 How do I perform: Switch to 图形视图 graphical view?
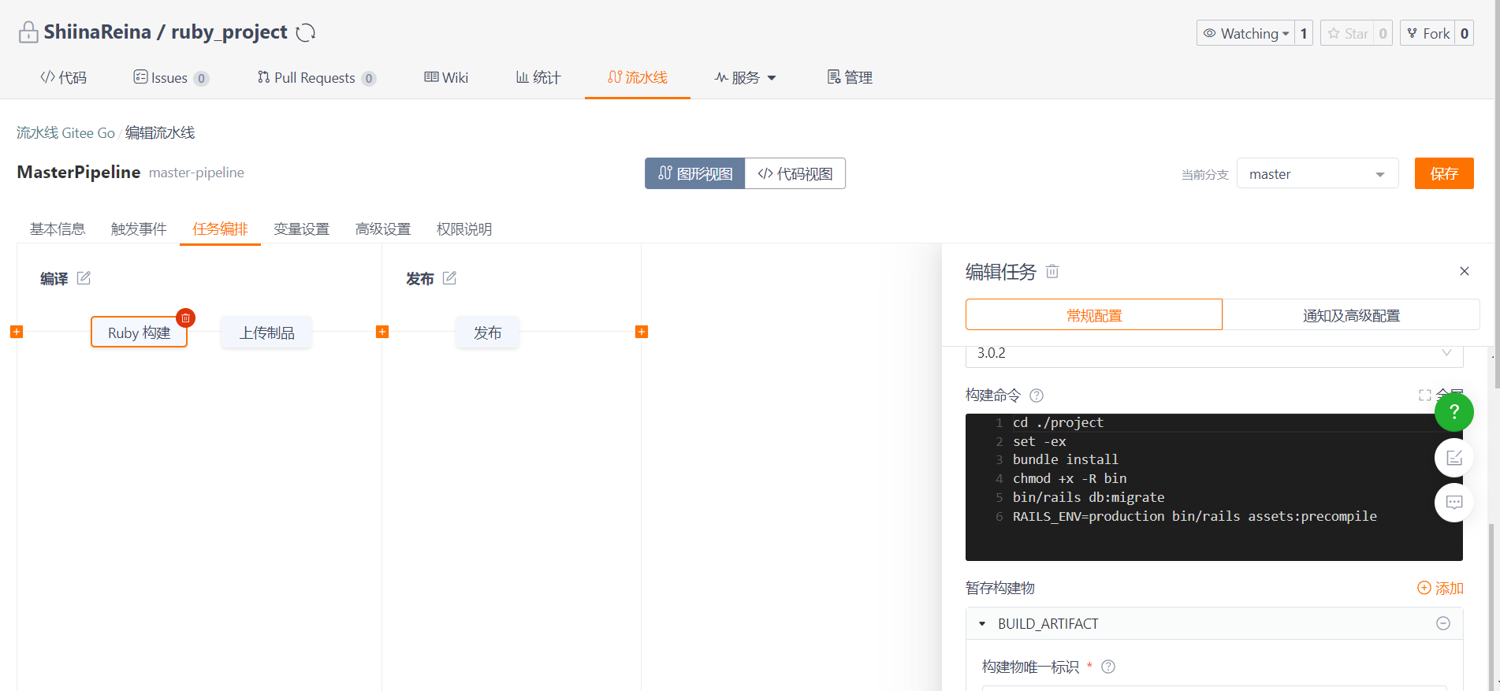pyautogui.click(x=695, y=173)
